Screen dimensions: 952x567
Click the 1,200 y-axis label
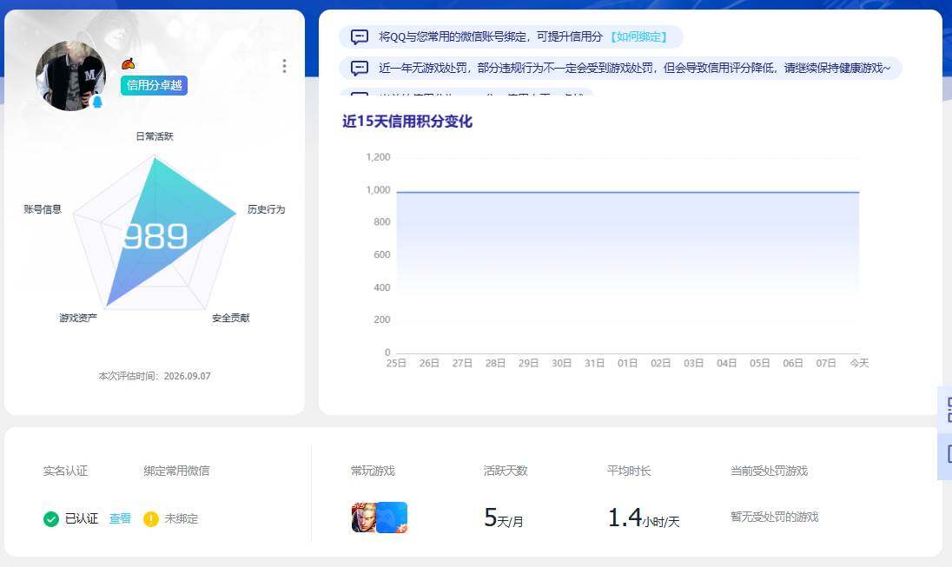[378, 157]
